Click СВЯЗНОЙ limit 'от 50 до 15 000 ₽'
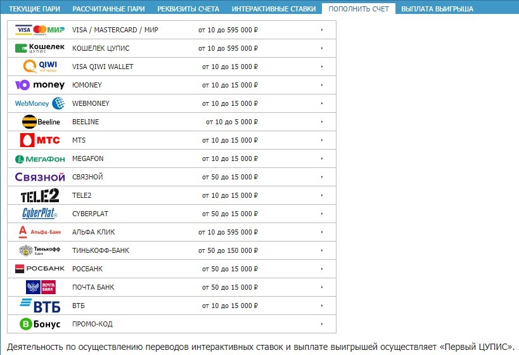519x355 pixels. tap(230, 177)
